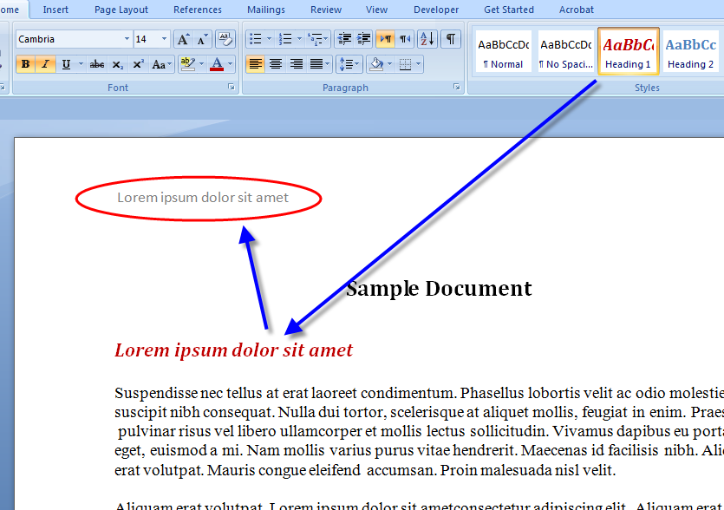Switch to Developer tab

(x=436, y=10)
